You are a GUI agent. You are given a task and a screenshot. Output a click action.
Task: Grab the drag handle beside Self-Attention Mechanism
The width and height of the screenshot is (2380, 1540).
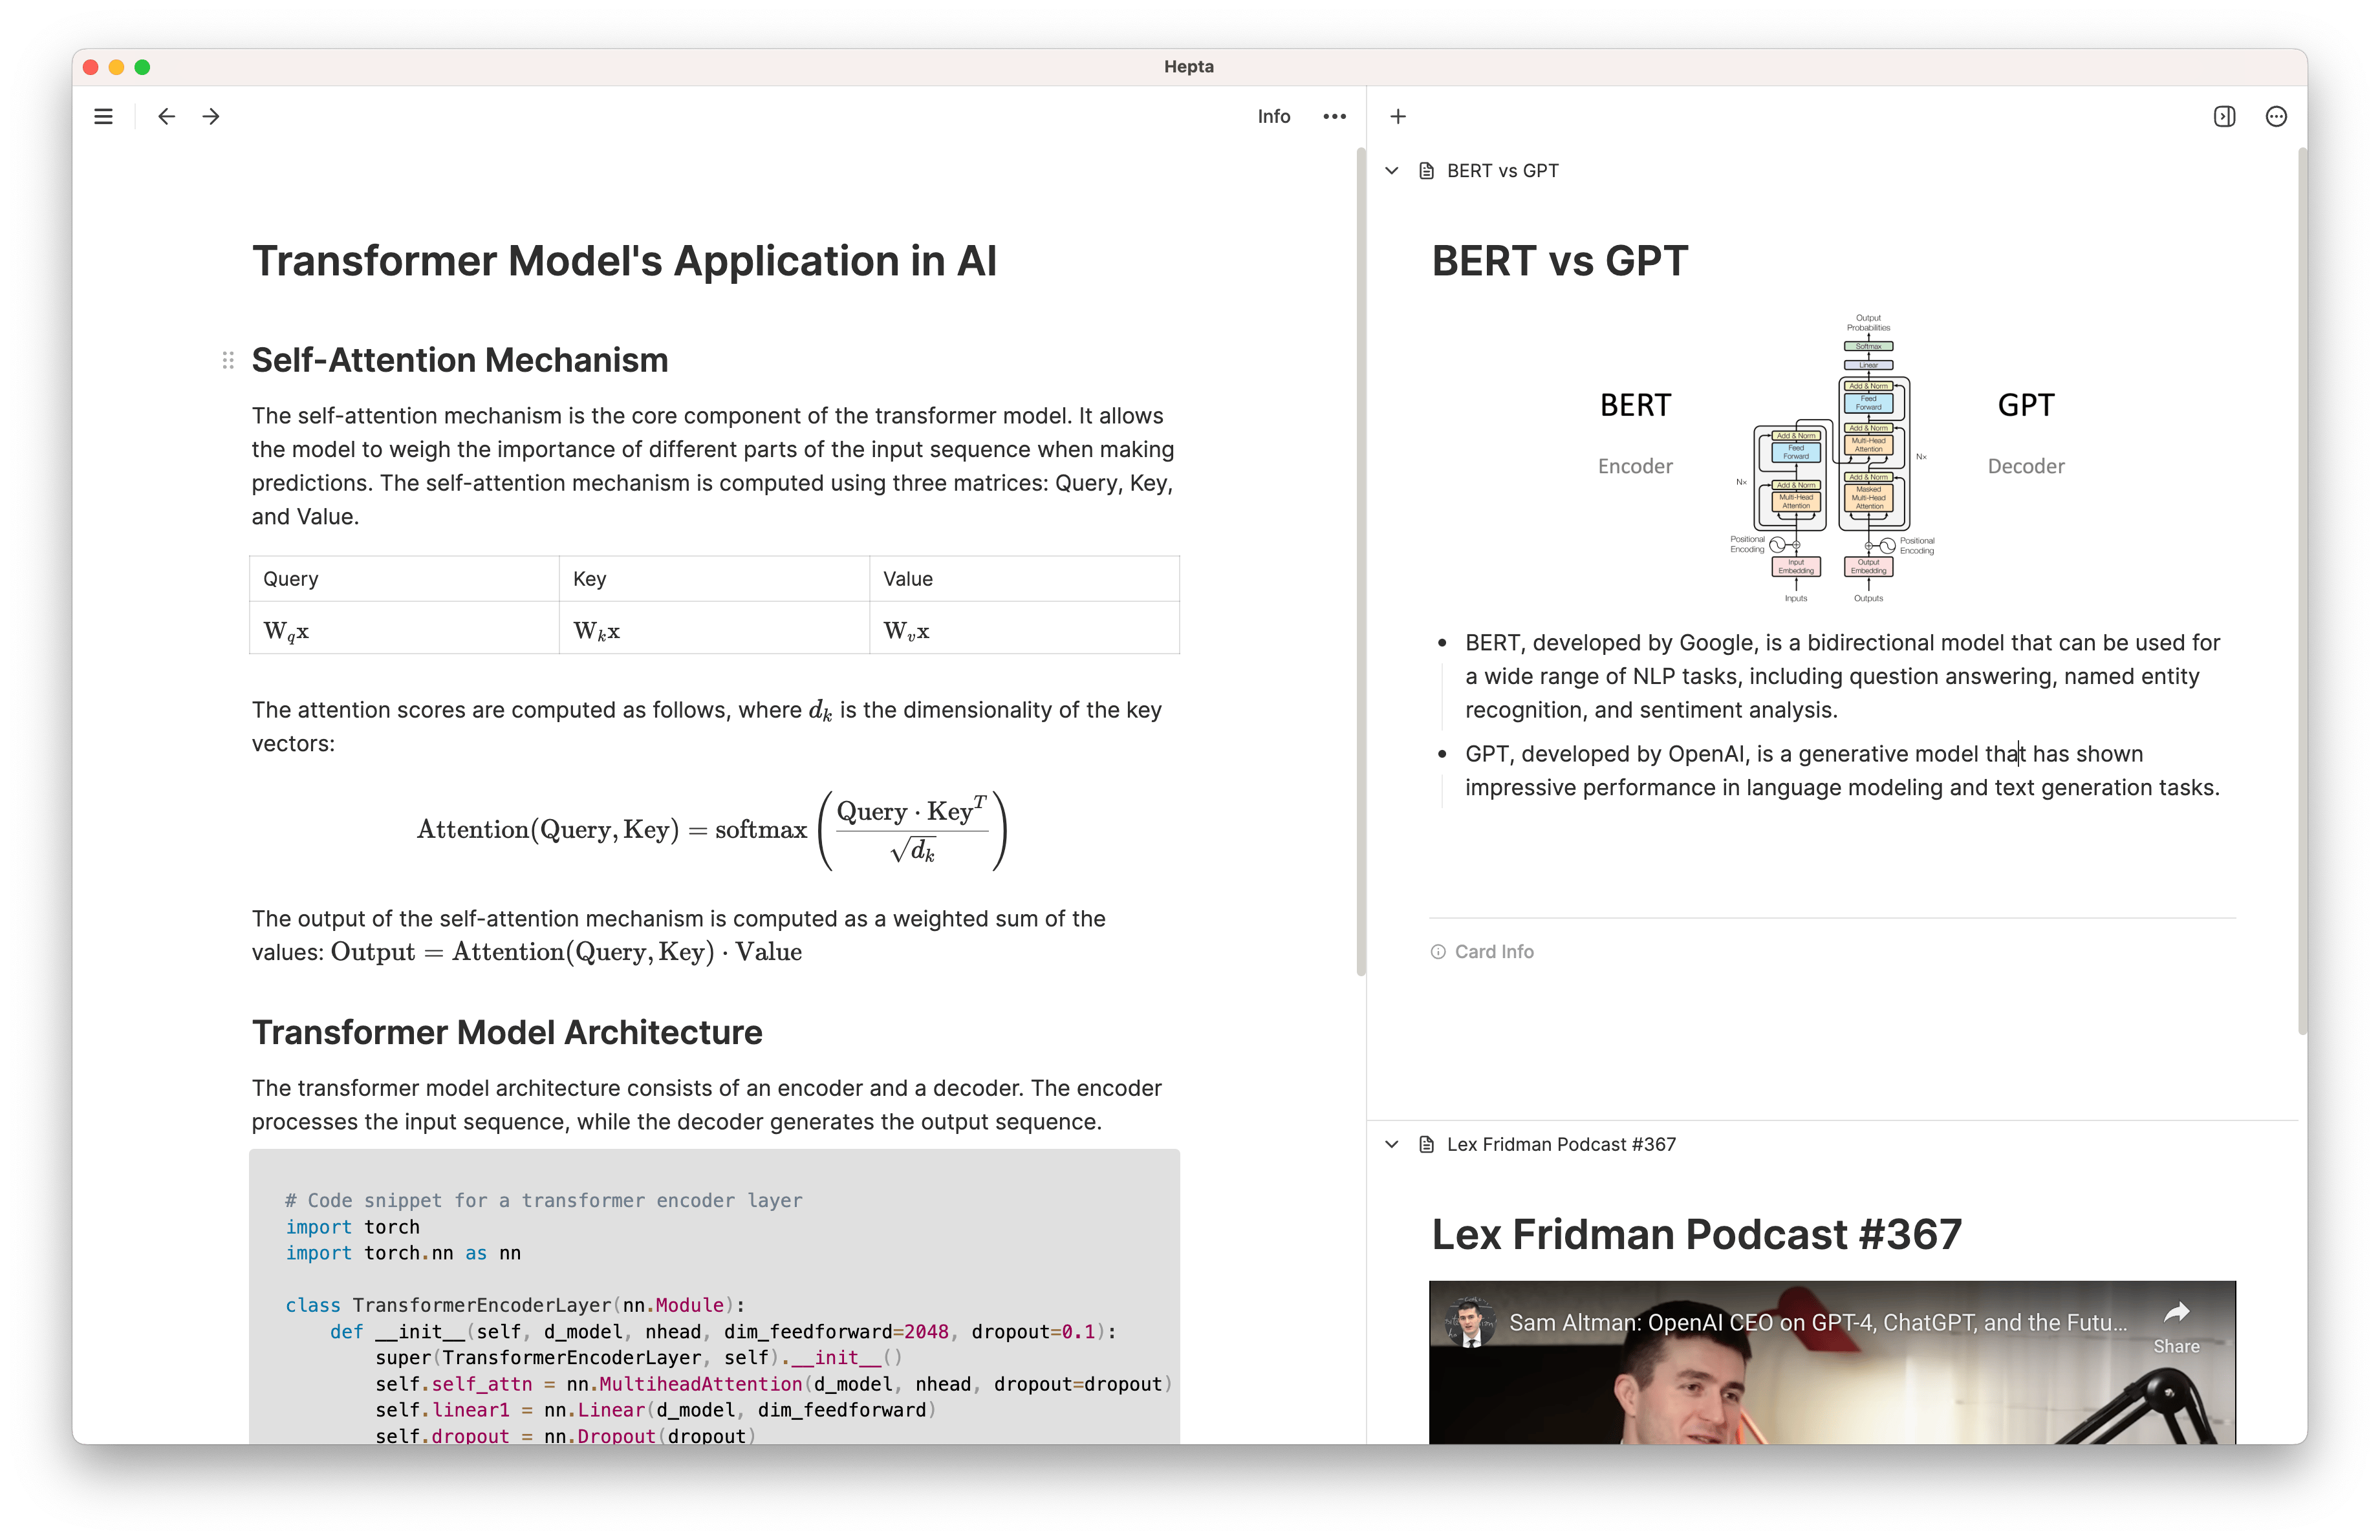pyautogui.click(x=228, y=359)
